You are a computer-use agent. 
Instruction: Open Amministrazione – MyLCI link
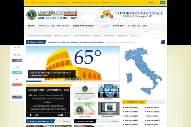pos(111,3)
